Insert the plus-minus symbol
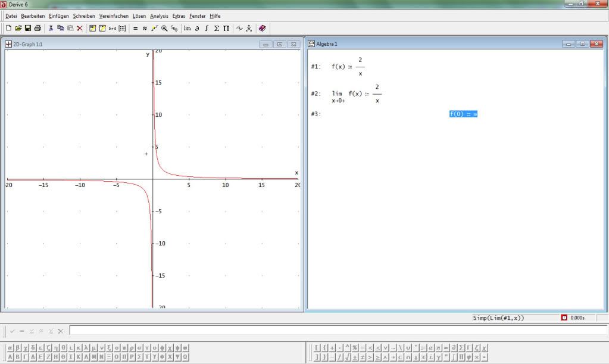The width and height of the screenshot is (609, 364). coord(355,357)
